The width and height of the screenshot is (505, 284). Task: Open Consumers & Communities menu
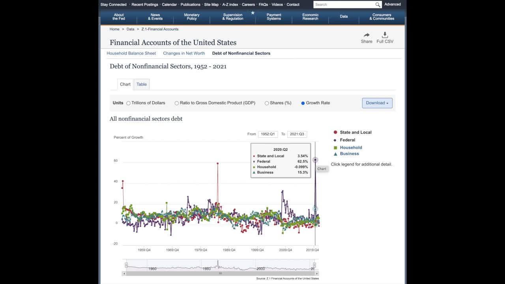coord(382,17)
